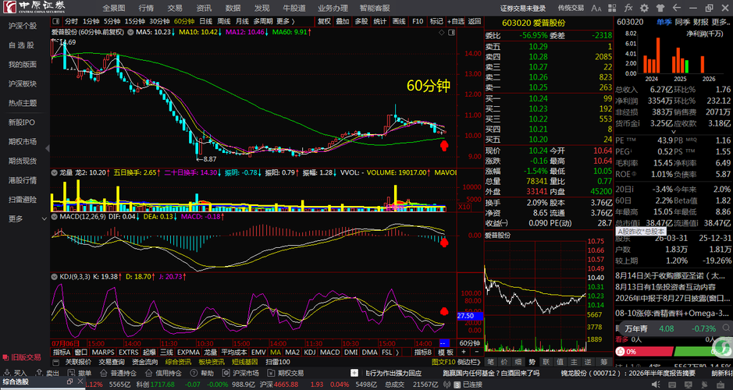Click the panel icon left of 分时 tab
The height and width of the screenshot is (390, 733).
coord(56,22)
